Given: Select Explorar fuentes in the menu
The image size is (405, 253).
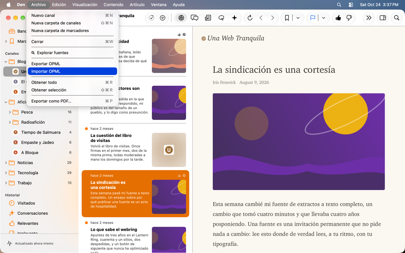Looking at the screenshot, I should pyautogui.click(x=72, y=53).
